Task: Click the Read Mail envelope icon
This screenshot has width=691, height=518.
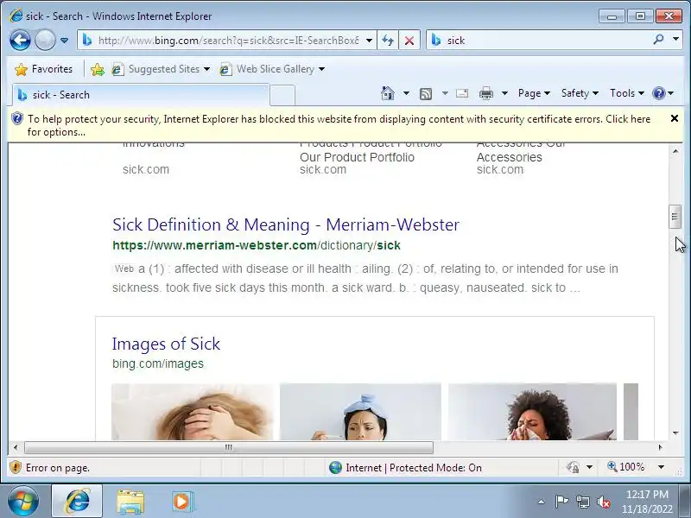Action: coord(462,93)
